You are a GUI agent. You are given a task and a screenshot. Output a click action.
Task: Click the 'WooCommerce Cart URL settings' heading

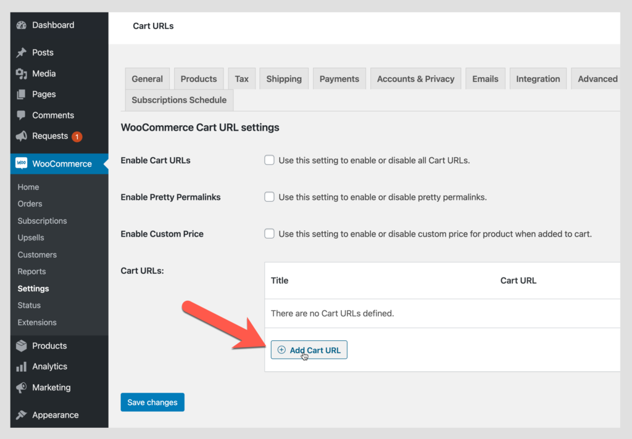coord(200,127)
